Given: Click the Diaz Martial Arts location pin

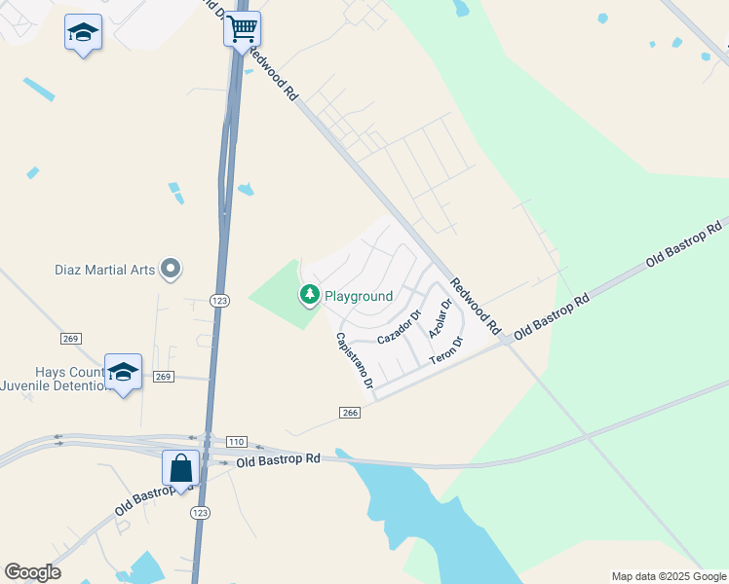Looking at the screenshot, I should 171,270.
